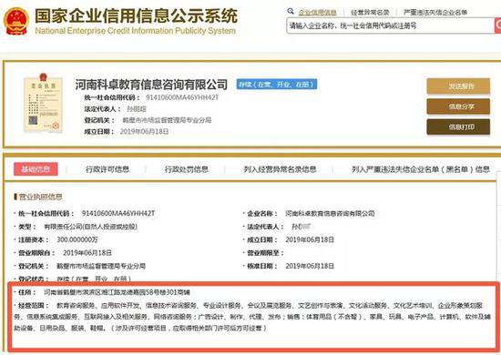Click the license-info 成立日期 value 2019年06月18日
The height and width of the screenshot is (355, 501).
point(310,239)
